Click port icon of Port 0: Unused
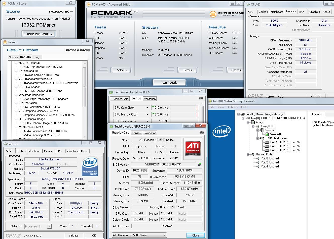 pyautogui.click(x=257, y=158)
